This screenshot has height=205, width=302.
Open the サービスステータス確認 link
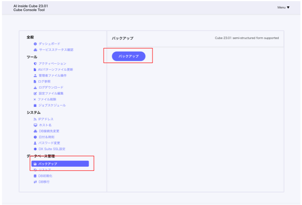point(56,50)
